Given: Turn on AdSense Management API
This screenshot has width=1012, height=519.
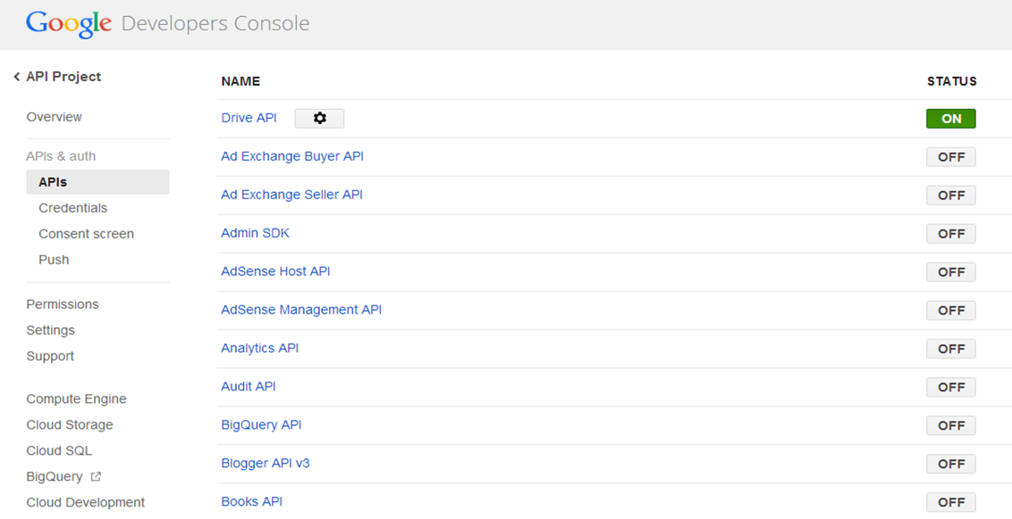Looking at the screenshot, I should 950,310.
